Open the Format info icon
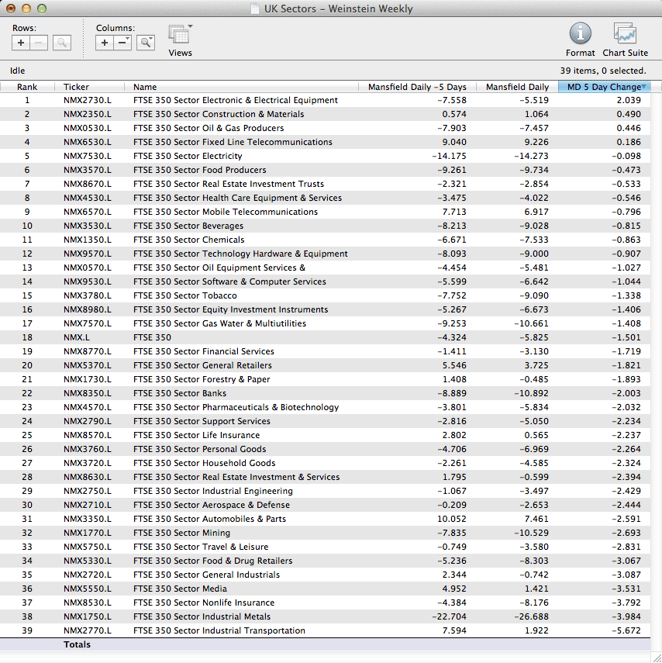This screenshot has height=663, width=662. (580, 33)
